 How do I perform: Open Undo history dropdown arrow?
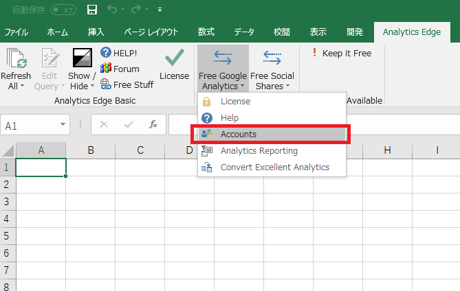[122, 10]
